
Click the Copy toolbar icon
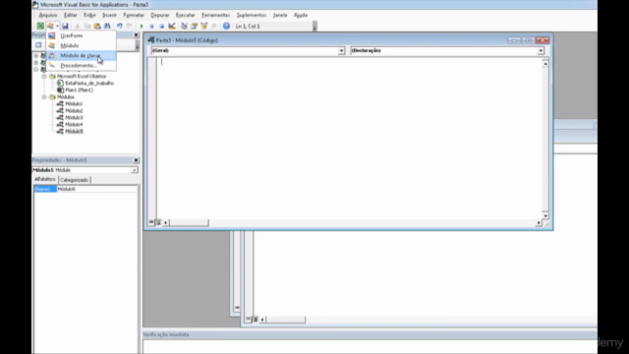[87, 27]
